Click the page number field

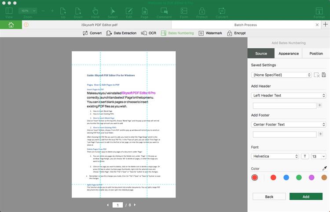117,205
